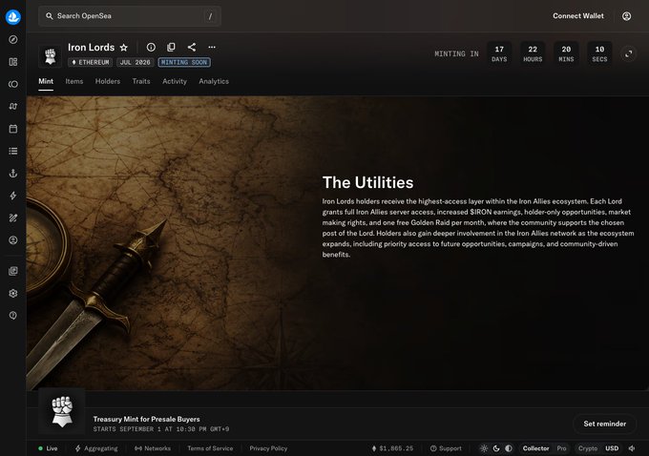
Task: Display prices in Crypto
Action: 588,448
